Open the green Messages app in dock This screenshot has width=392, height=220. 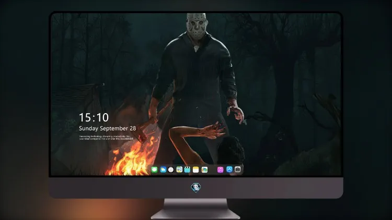pos(154,169)
